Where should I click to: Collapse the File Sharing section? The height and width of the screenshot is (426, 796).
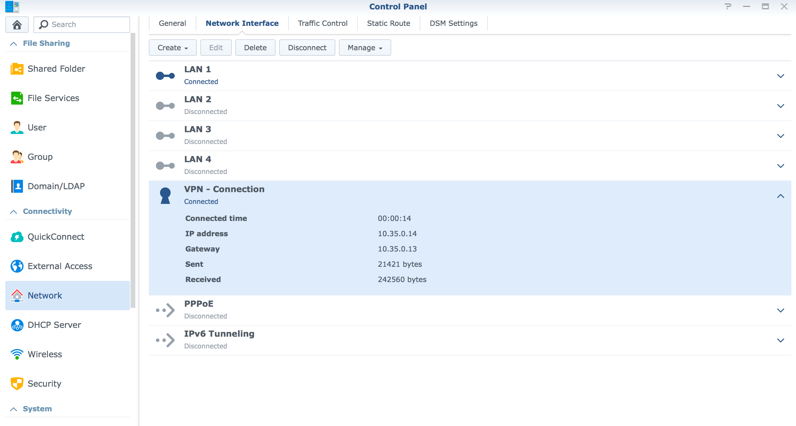click(x=13, y=43)
